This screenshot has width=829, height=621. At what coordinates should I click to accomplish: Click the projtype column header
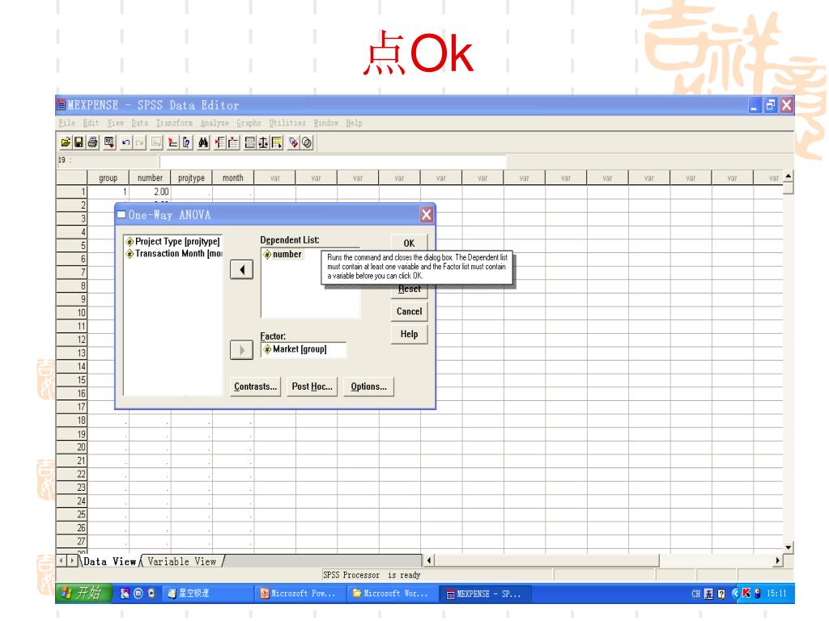(191, 178)
